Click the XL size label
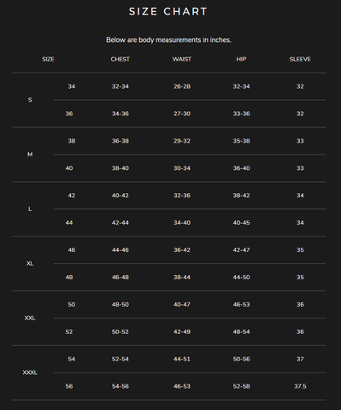 30,264
